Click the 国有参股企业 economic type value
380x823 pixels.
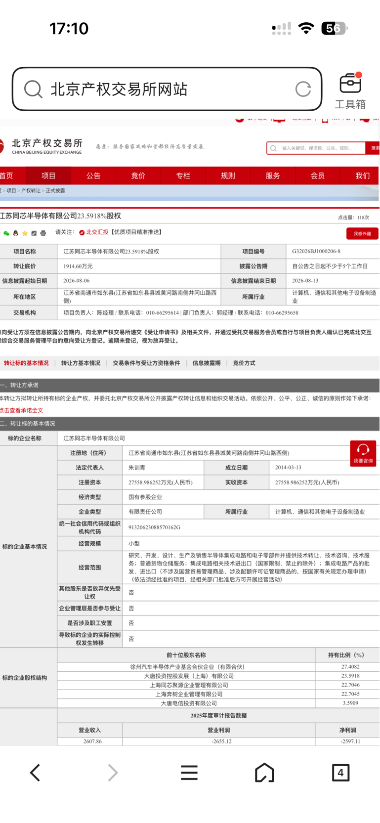tap(145, 497)
